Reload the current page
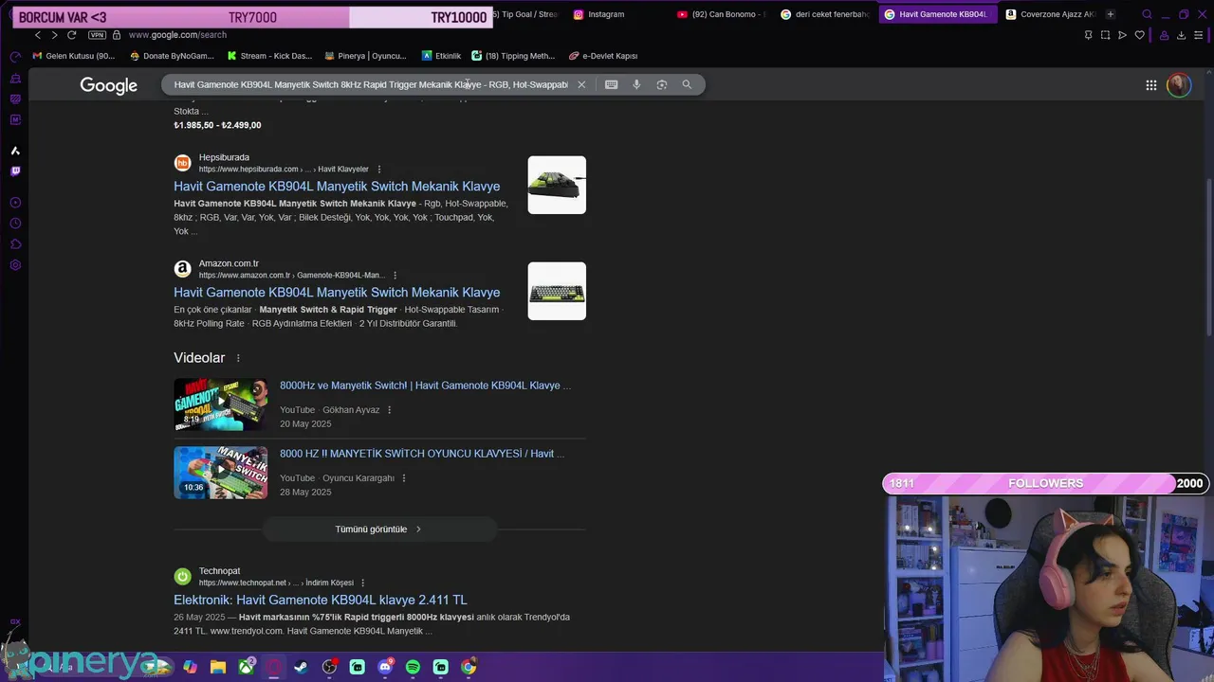 71,35
